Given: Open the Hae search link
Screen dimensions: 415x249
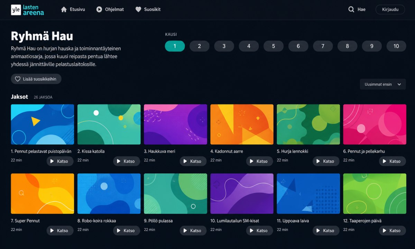Looking at the screenshot, I should tap(357, 10).
